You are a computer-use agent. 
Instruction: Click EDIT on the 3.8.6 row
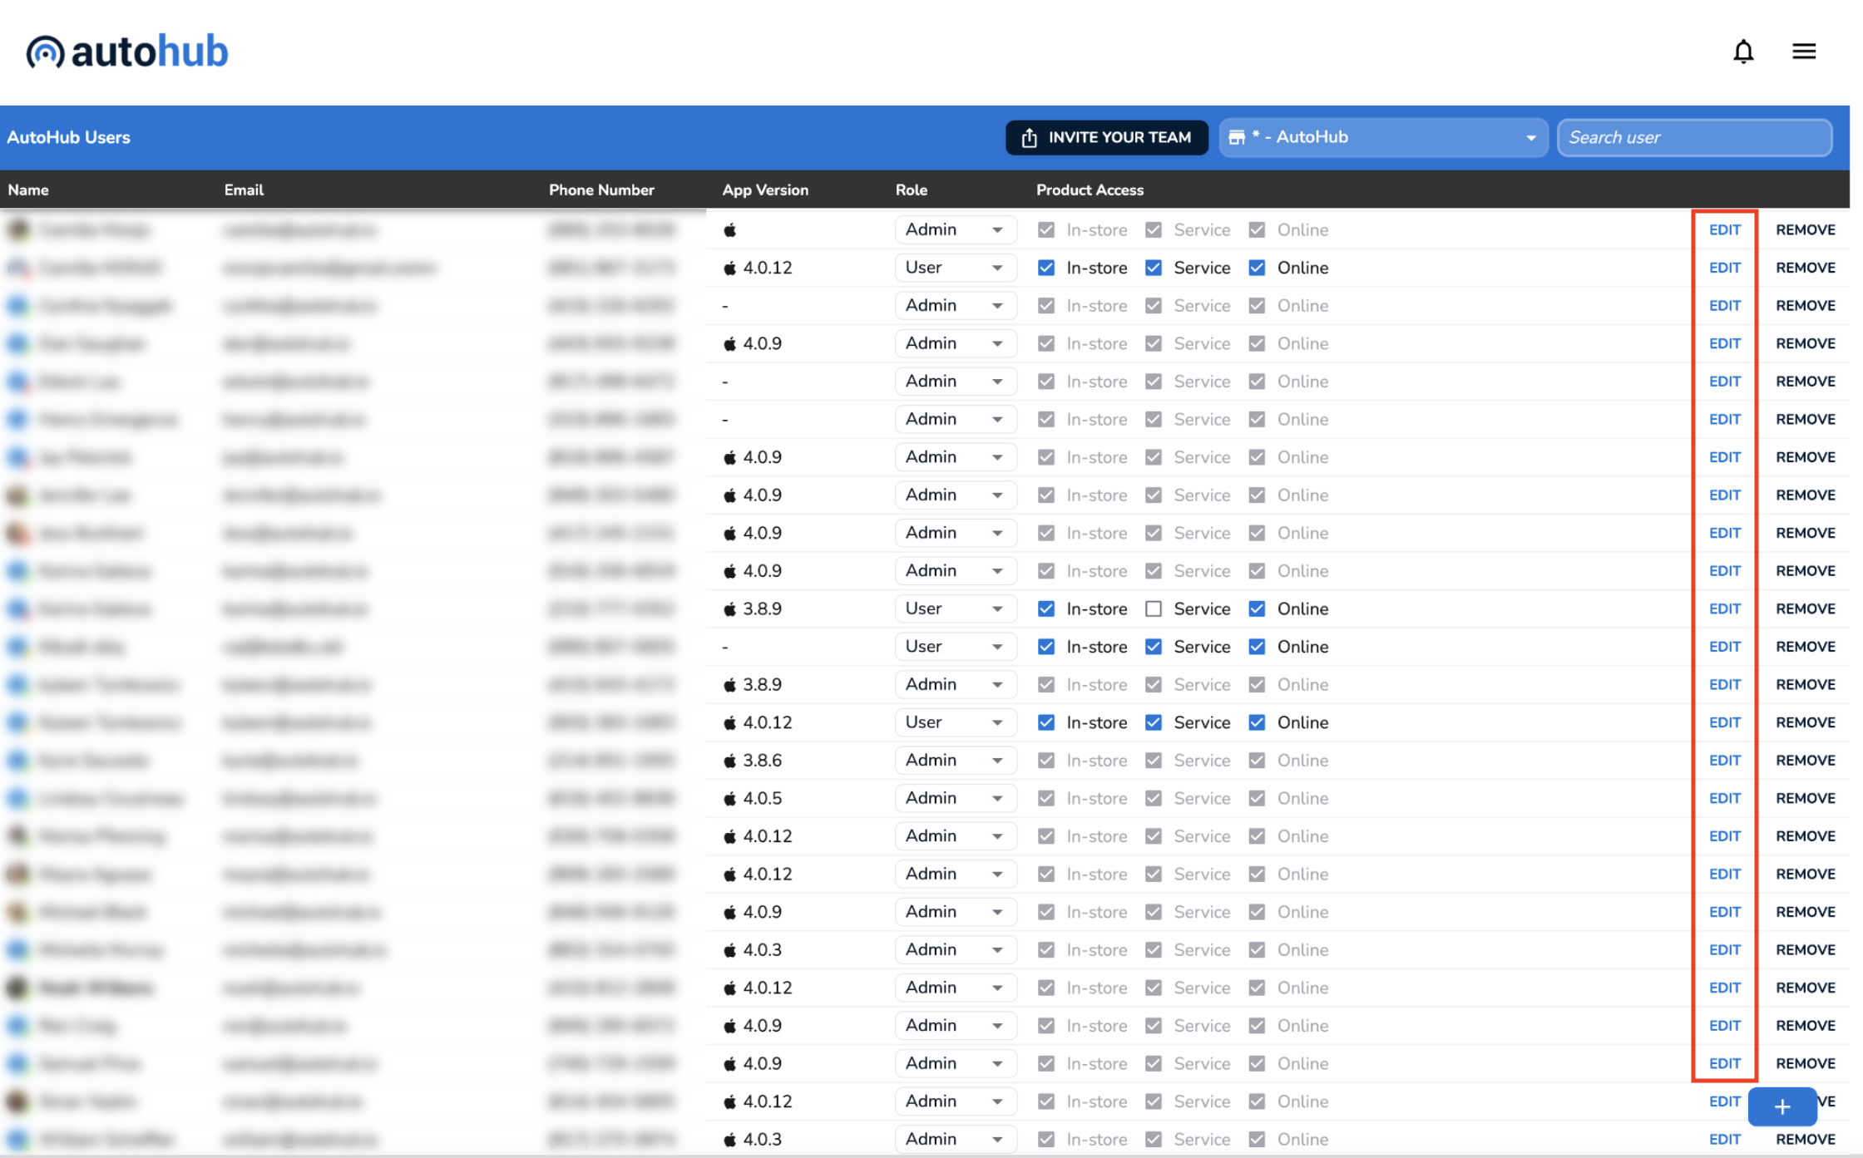click(x=1724, y=761)
